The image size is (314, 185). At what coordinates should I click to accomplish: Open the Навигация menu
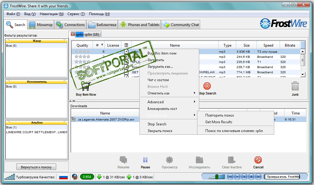(52, 14)
